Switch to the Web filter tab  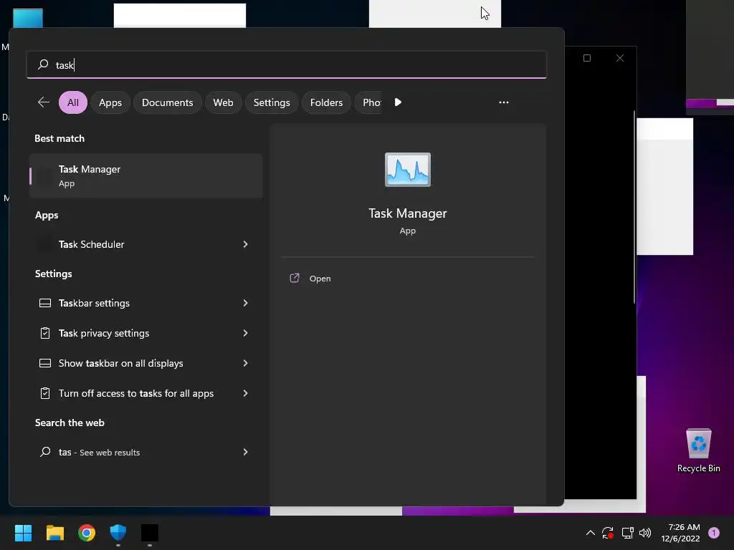(224, 102)
